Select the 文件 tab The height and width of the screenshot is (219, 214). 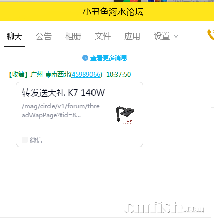(103, 36)
